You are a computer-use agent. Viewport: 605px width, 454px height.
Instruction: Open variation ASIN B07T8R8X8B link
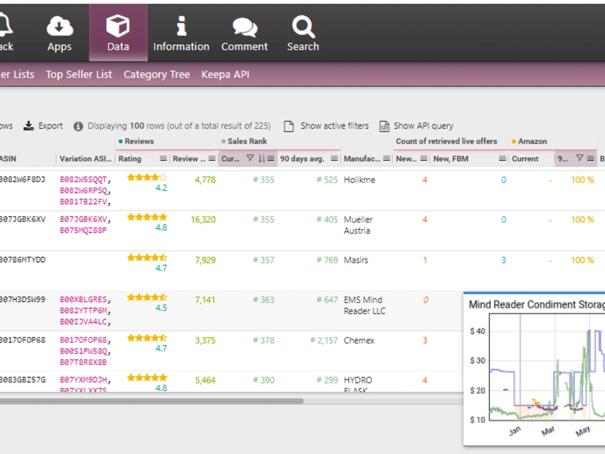[83, 362]
